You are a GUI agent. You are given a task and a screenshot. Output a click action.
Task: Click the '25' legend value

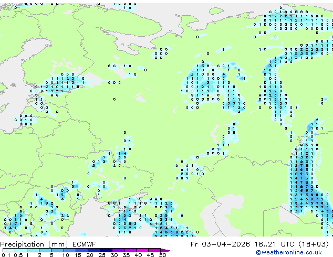point(102,255)
